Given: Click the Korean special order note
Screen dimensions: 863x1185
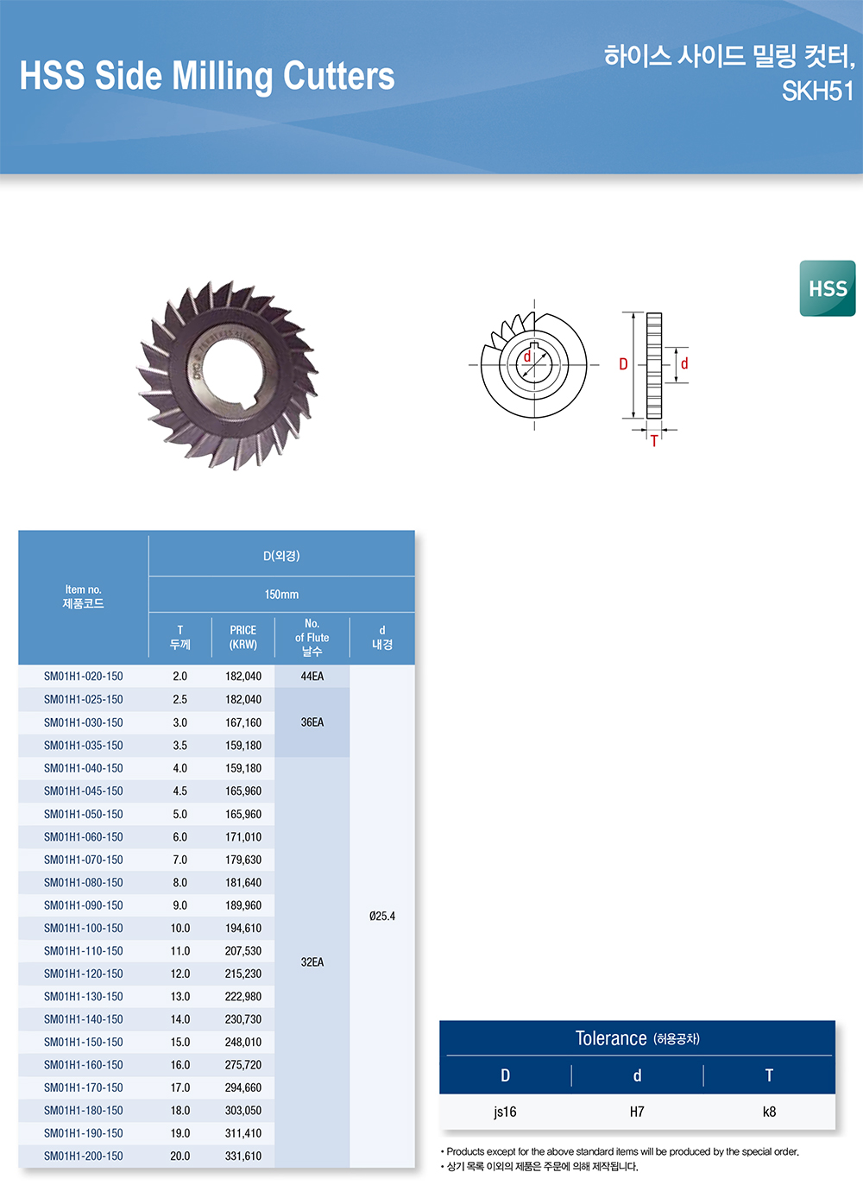Looking at the screenshot, I should (x=539, y=1167).
